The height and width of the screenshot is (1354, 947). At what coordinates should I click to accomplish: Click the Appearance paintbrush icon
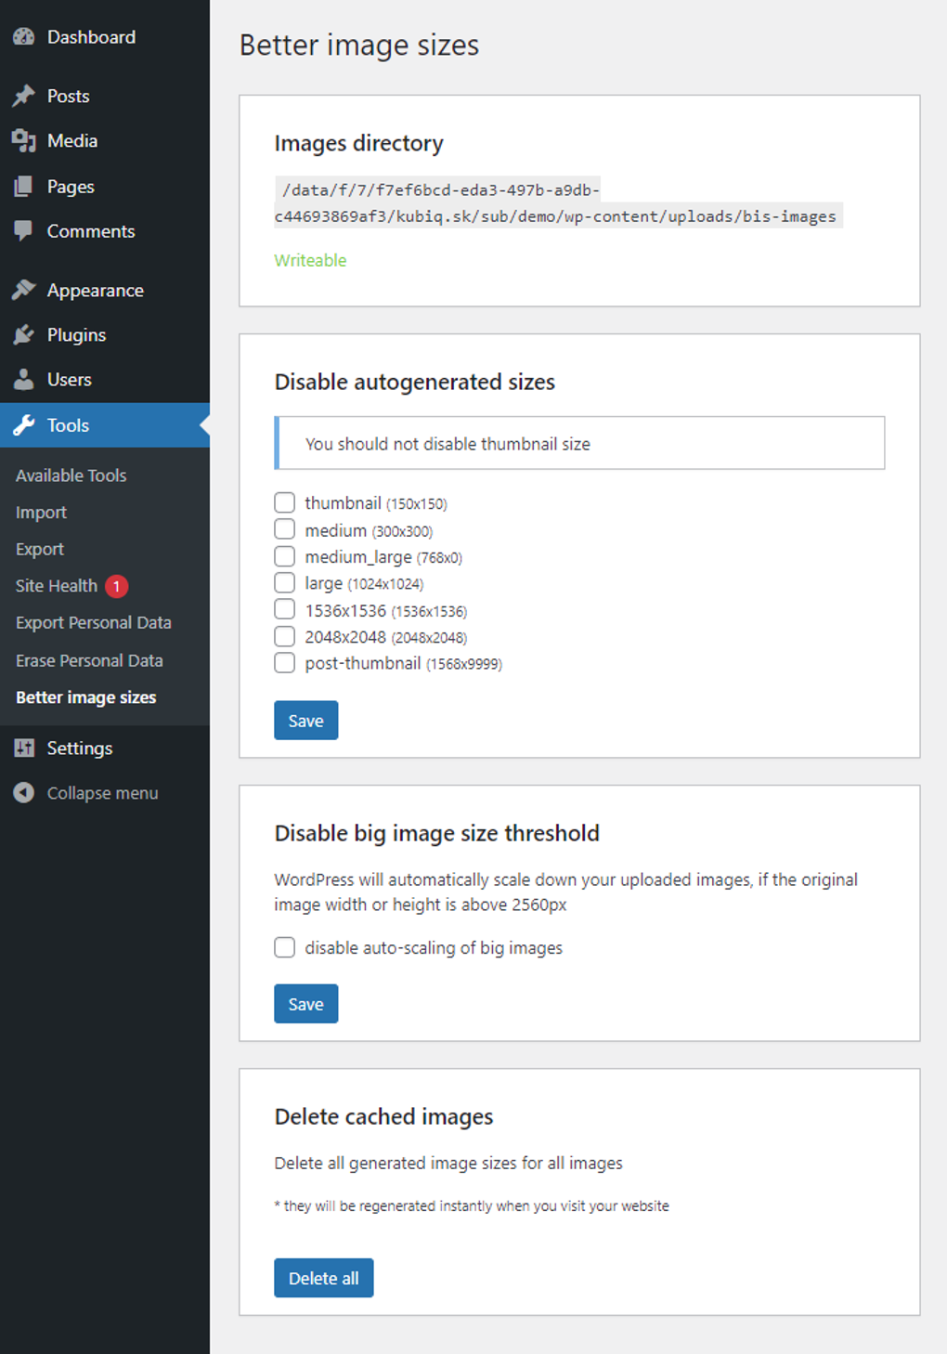click(x=23, y=289)
